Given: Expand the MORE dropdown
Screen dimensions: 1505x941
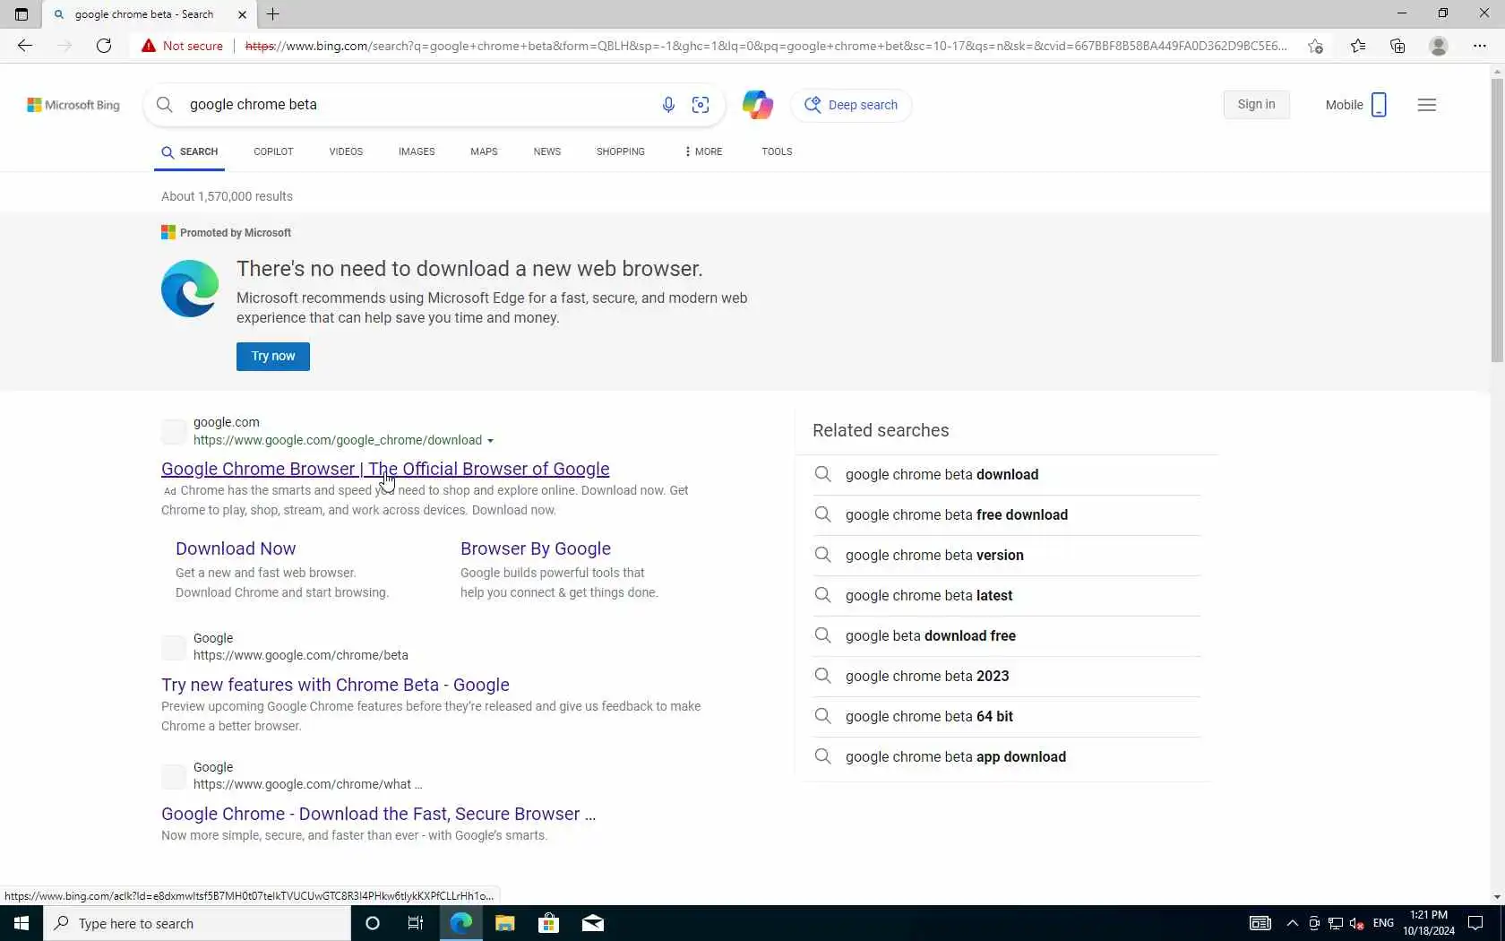Looking at the screenshot, I should [x=703, y=151].
